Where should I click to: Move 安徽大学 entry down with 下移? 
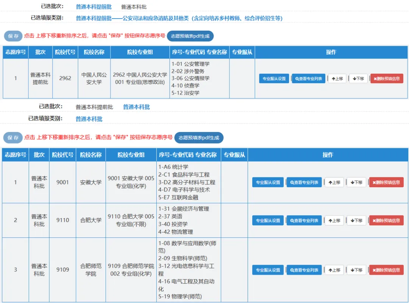tap(356, 182)
